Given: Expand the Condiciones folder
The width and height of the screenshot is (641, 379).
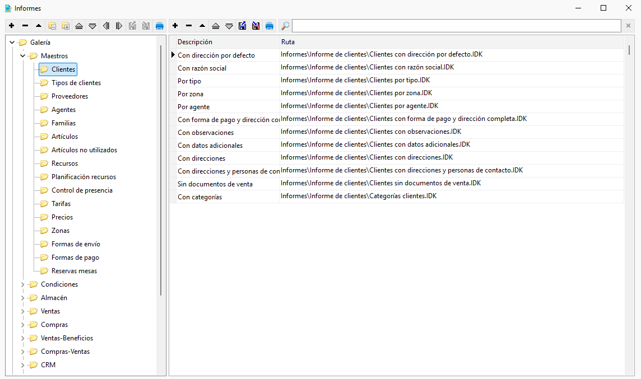Looking at the screenshot, I should 23,284.
